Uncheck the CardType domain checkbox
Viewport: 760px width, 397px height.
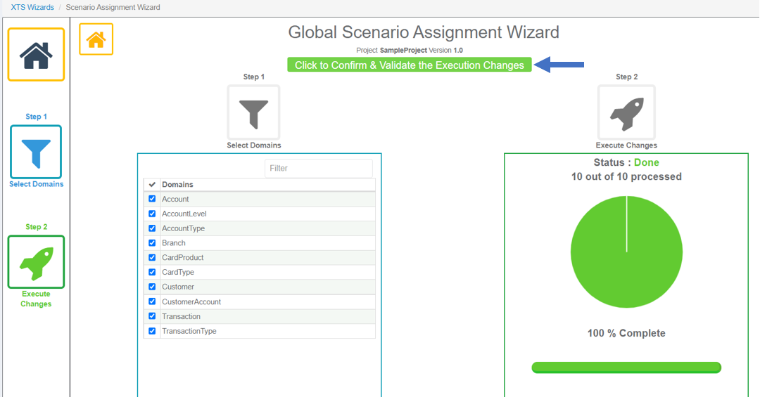tap(152, 272)
